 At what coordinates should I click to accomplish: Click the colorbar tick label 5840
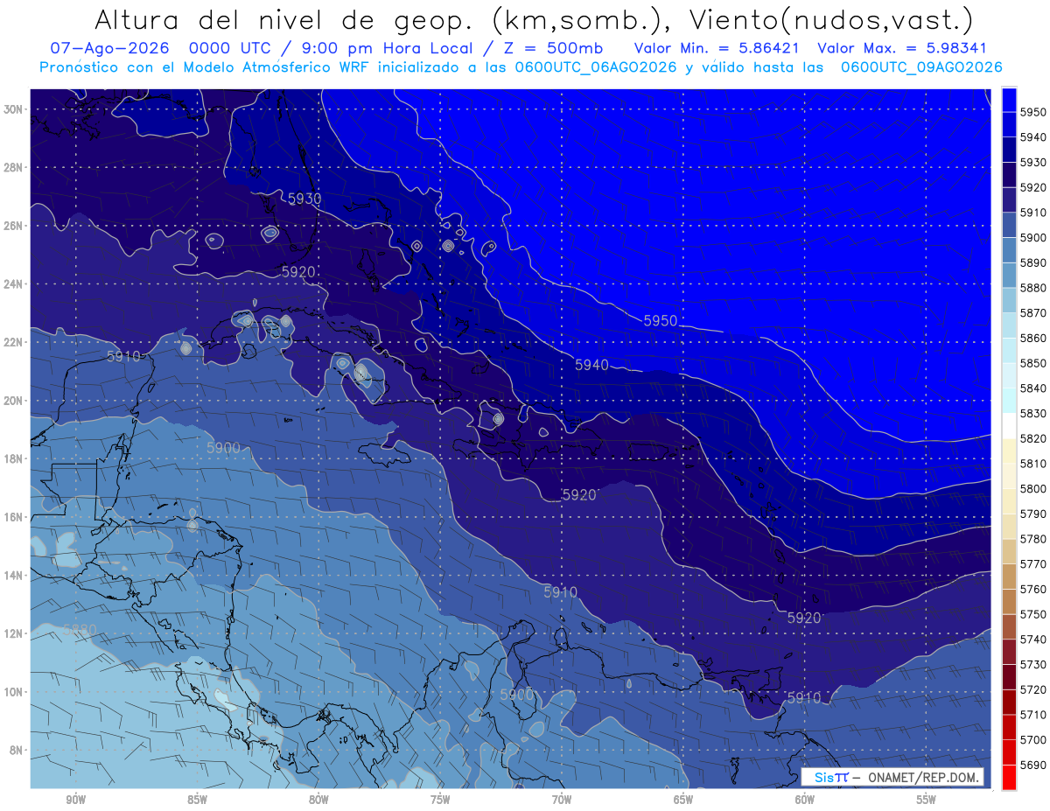click(1033, 388)
